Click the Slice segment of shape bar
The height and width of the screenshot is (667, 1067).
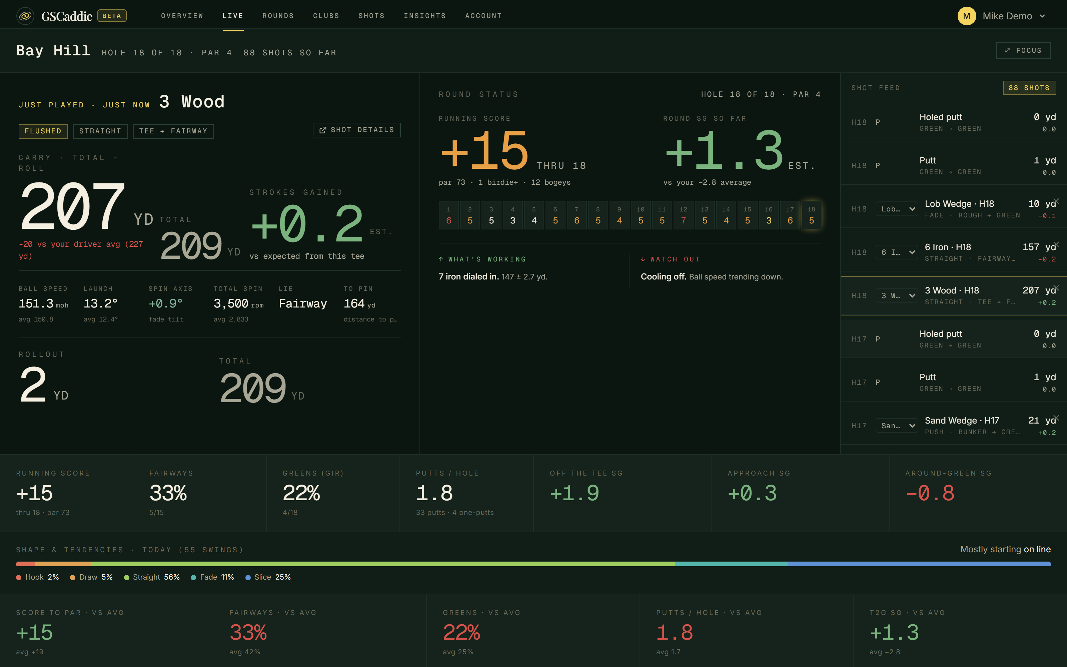pos(919,564)
